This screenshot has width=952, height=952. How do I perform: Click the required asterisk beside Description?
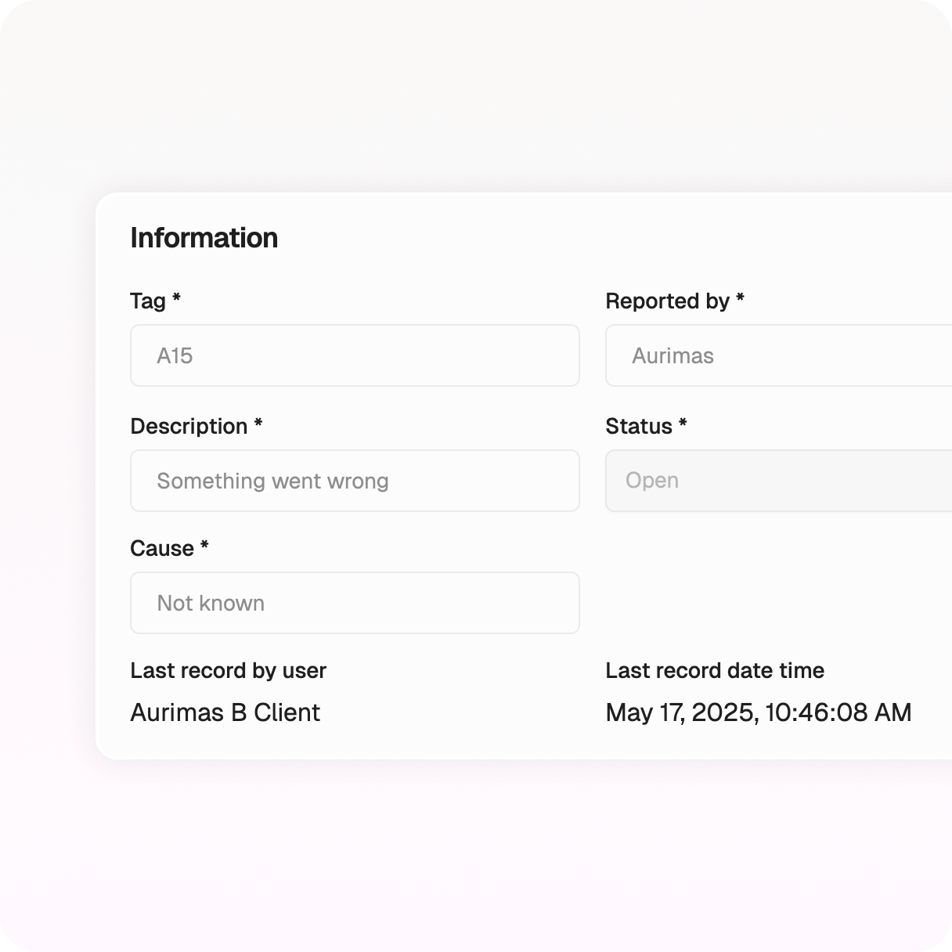(x=258, y=424)
